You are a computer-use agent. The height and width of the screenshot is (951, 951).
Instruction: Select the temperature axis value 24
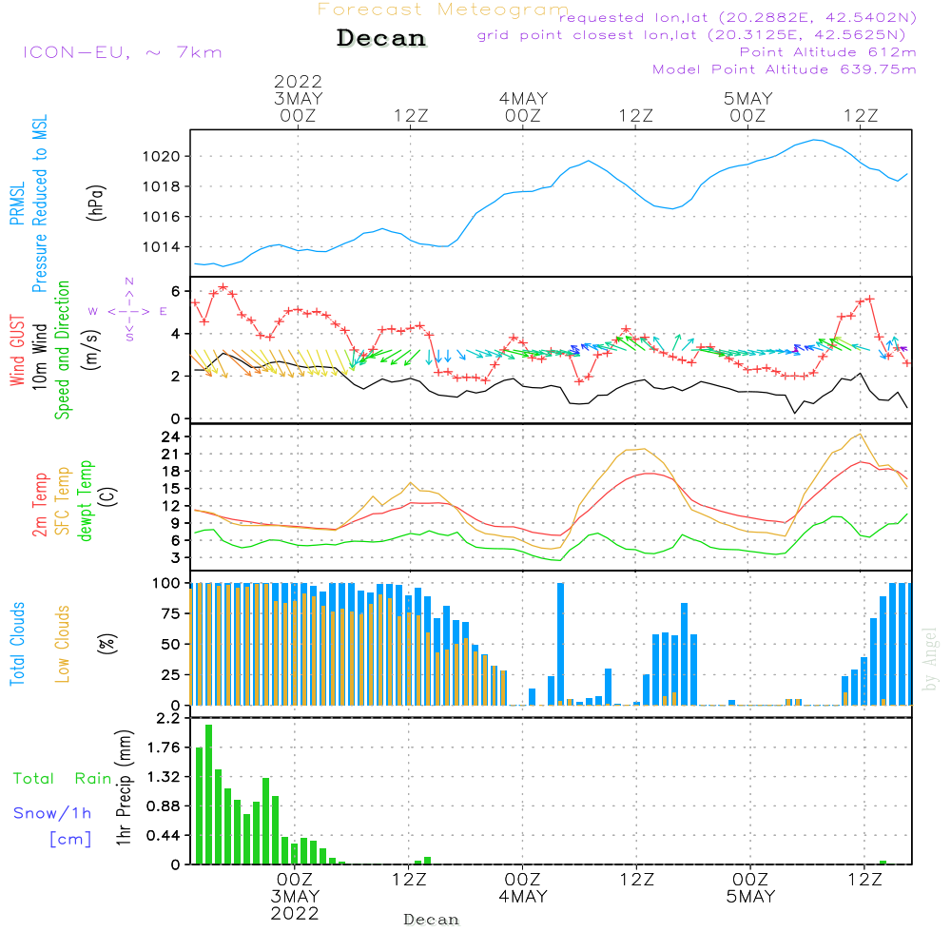click(x=170, y=437)
